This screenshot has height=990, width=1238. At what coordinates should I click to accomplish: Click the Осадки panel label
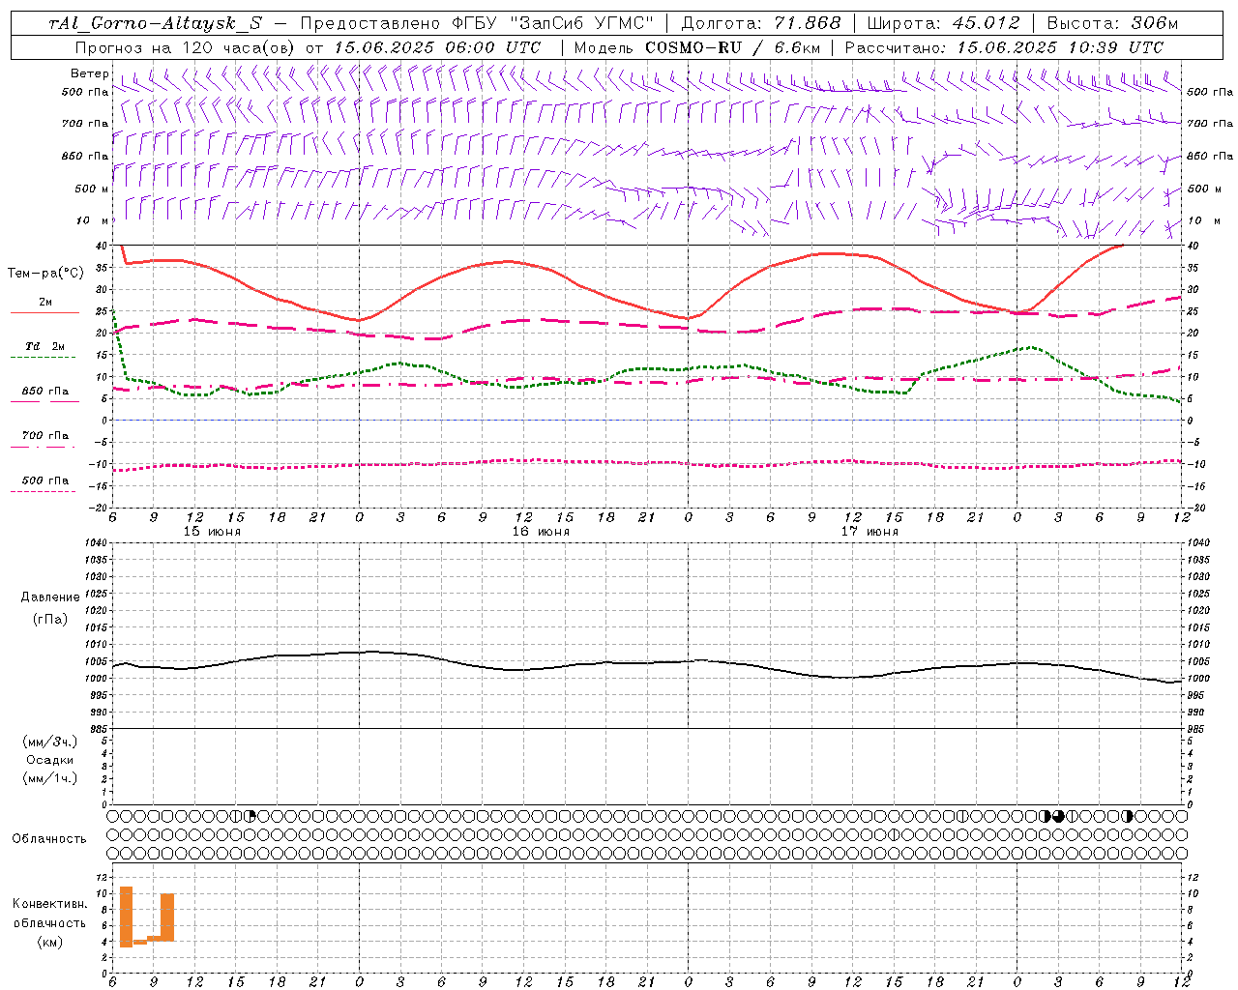click(50, 760)
